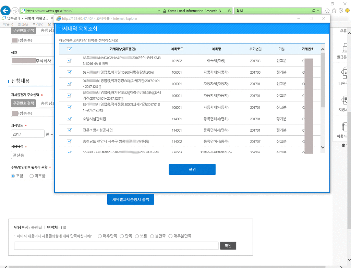Uncheck the 전문소방시설공사업 row checkbox

(x=69, y=130)
